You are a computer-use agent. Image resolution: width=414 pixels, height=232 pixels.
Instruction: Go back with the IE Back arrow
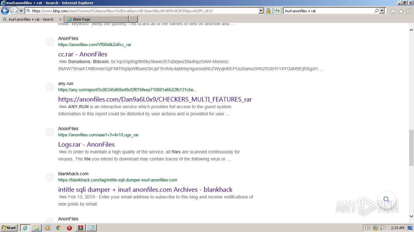(x=5, y=11)
